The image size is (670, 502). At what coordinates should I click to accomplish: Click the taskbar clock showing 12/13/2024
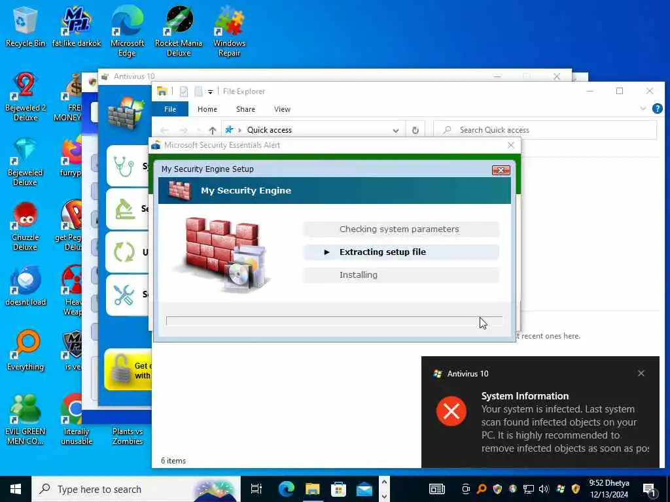(x=609, y=489)
